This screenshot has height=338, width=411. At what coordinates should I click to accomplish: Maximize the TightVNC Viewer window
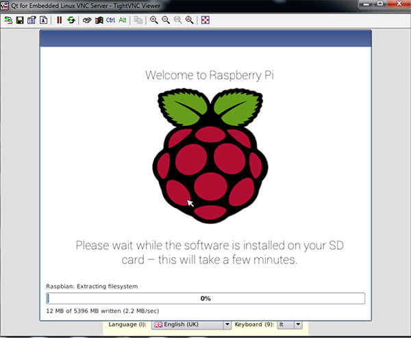pos(380,4)
